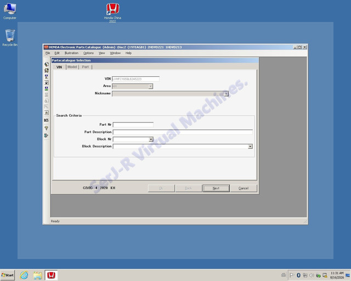Click the Part Description input field

point(183,132)
